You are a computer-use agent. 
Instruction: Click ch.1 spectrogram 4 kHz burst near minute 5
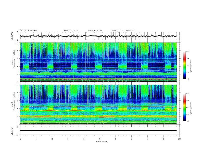coord(98,66)
